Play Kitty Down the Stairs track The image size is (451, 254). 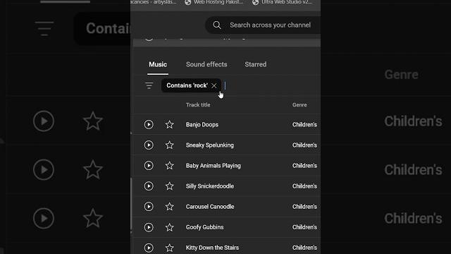[x=149, y=248]
